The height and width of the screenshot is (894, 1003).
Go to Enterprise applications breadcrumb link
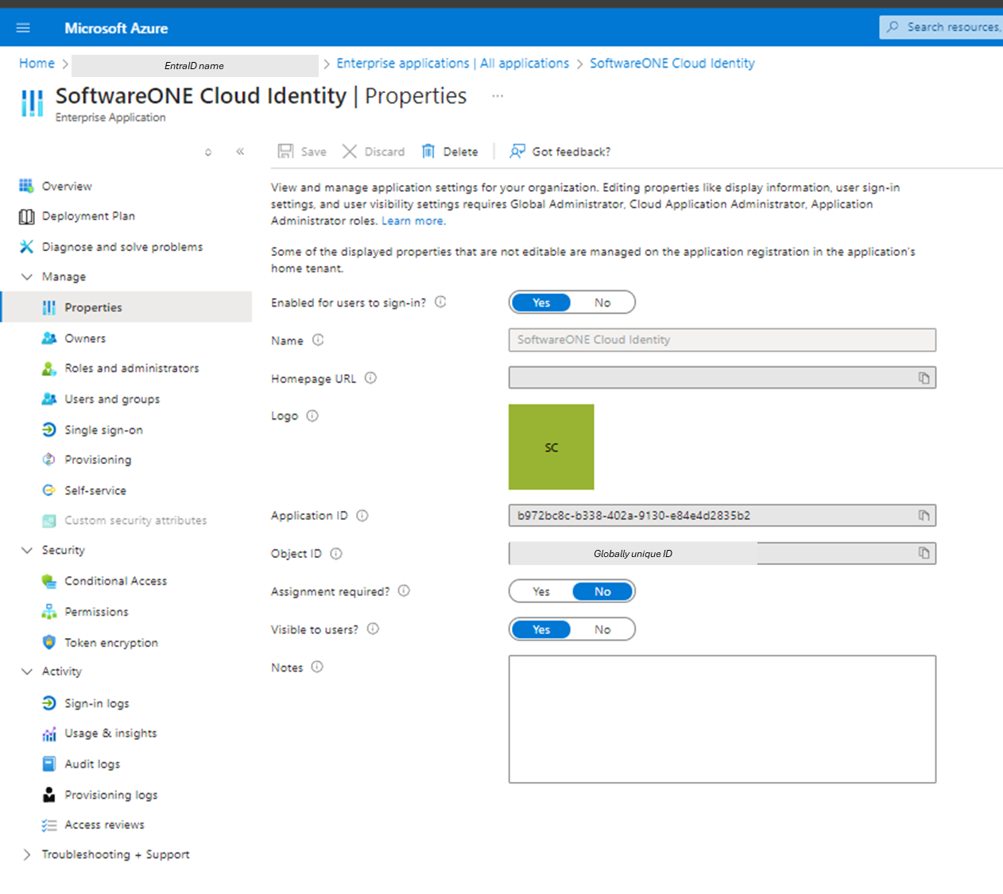click(452, 64)
